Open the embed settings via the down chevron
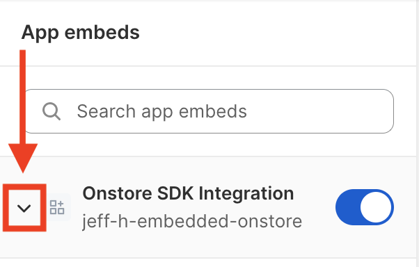419x267 pixels. (24, 208)
